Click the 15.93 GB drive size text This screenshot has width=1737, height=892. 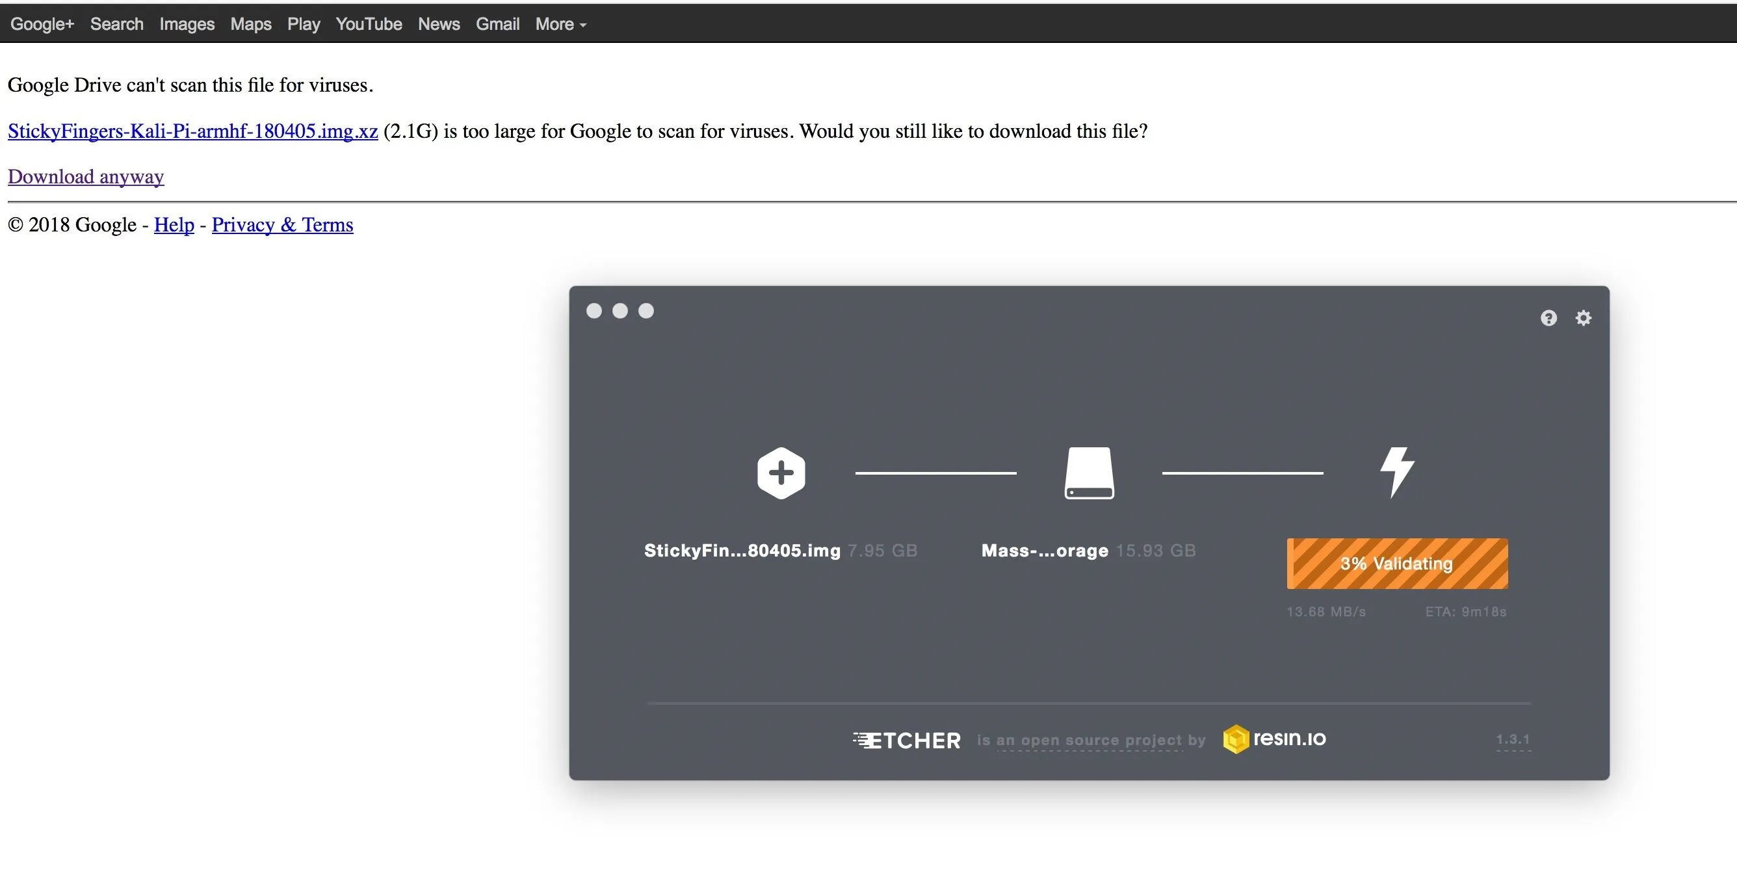point(1156,551)
